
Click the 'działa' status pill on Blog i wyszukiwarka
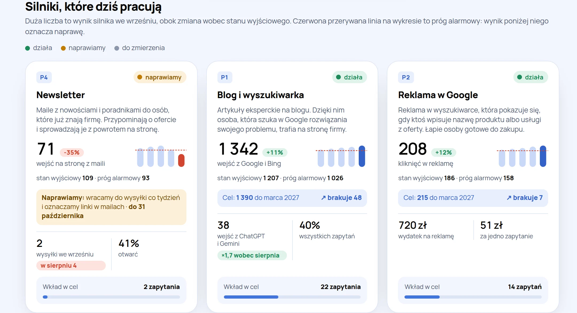pos(349,77)
